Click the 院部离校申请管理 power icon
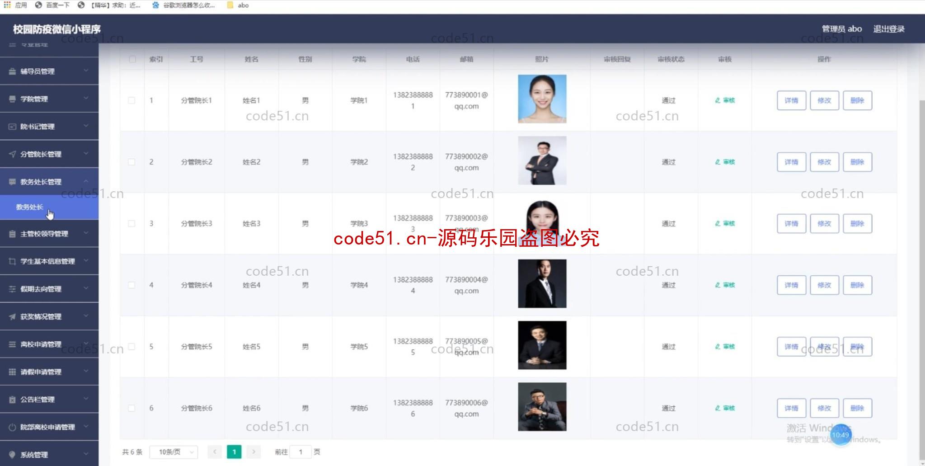This screenshot has height=466, width=925. 13,427
